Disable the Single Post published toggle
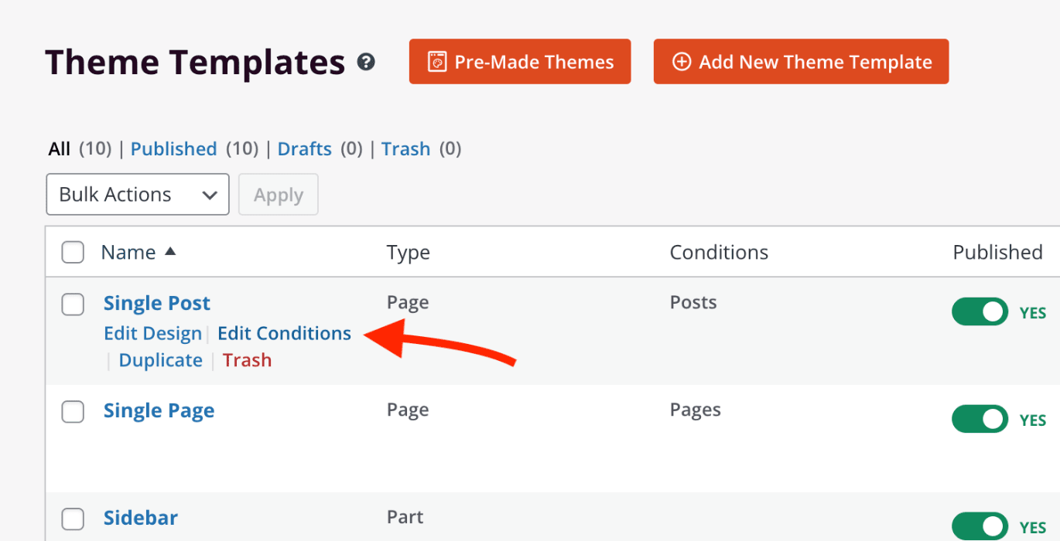1060x541 pixels. (980, 312)
